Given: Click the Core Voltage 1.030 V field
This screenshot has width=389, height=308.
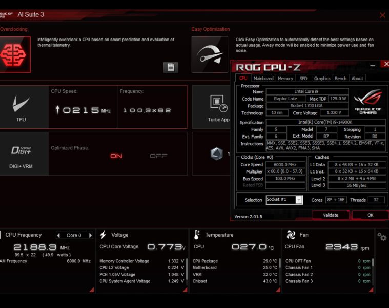Looking at the screenshot, I should tap(334, 113).
